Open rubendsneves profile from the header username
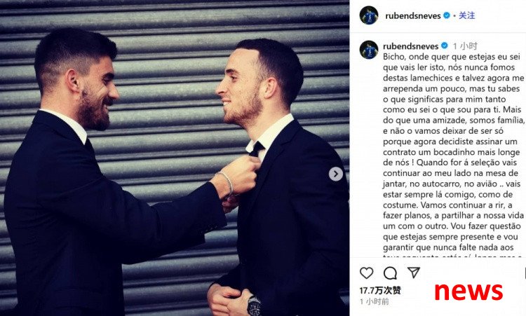Viewport: 526px width, 316px height. [413, 15]
